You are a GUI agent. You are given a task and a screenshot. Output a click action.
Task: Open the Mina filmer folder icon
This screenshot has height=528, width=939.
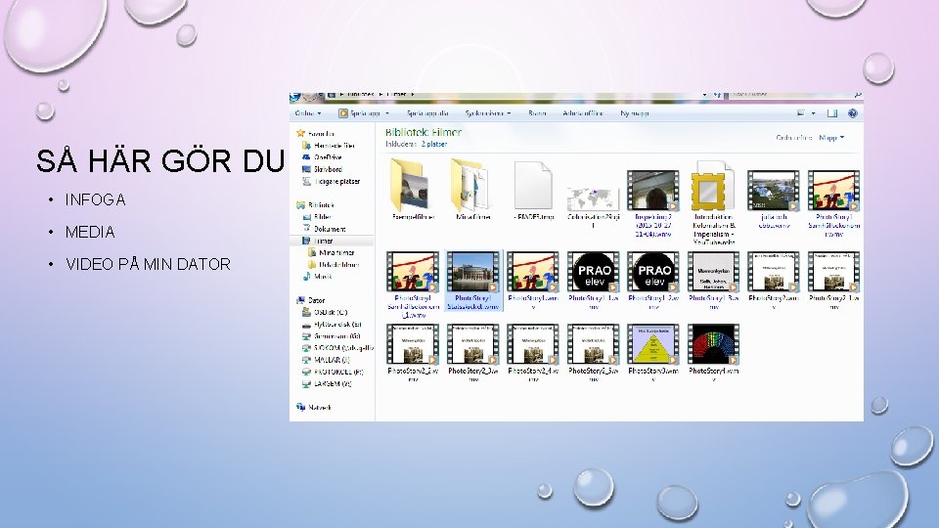472,189
